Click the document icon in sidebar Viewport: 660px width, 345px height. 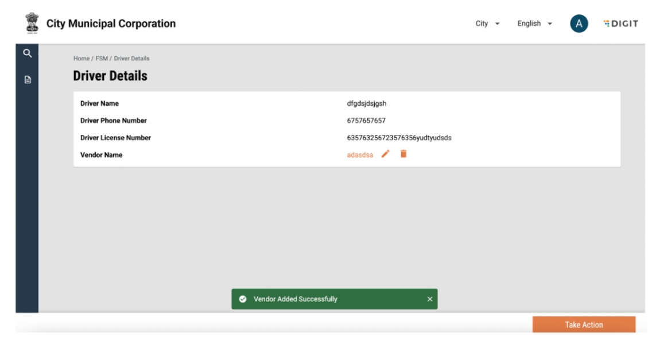(x=27, y=80)
